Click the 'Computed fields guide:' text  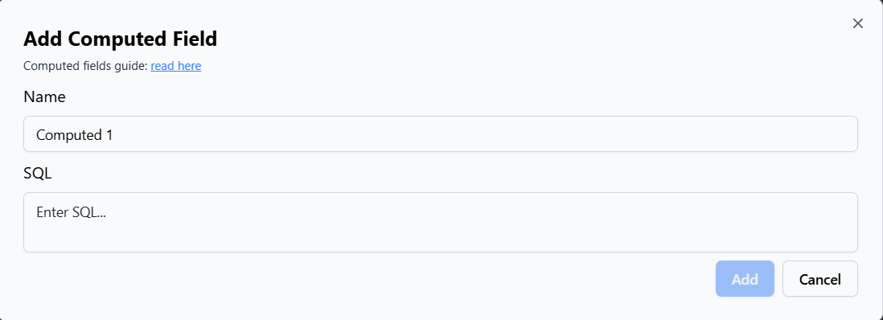point(85,66)
